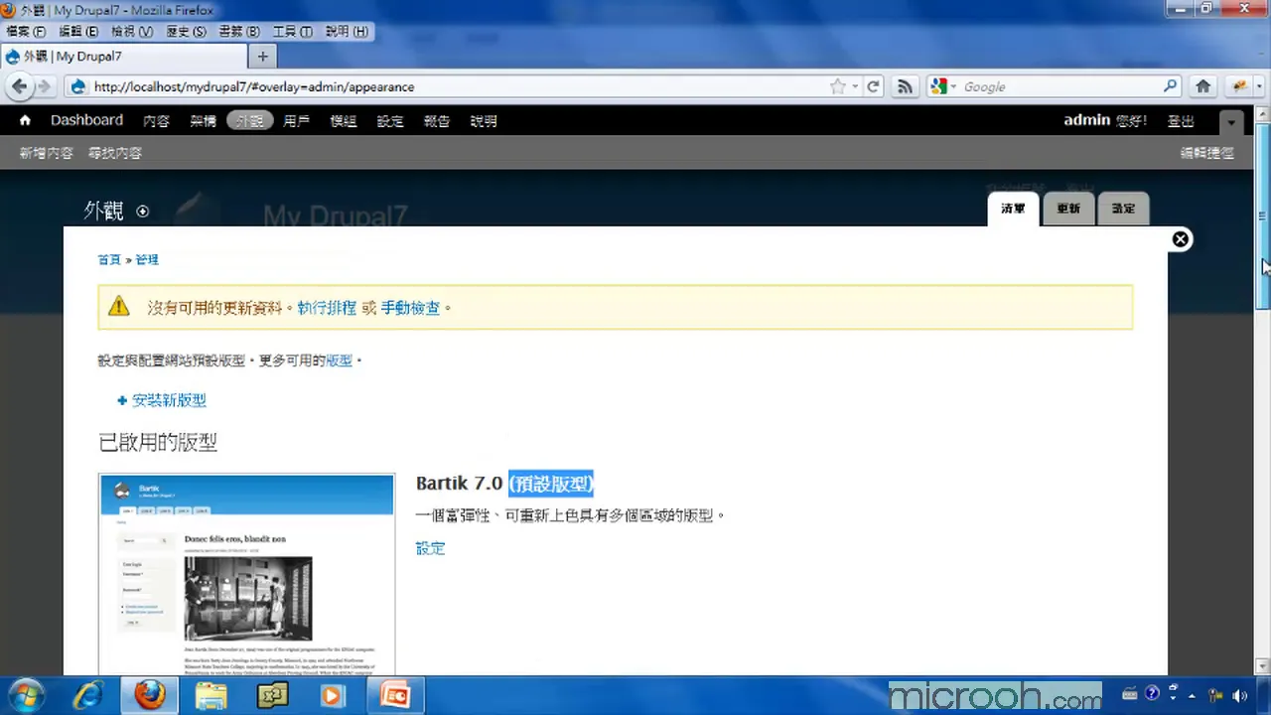Click the bee add-on toolbar icon
This screenshot has height=715, width=1271.
(x=1238, y=86)
